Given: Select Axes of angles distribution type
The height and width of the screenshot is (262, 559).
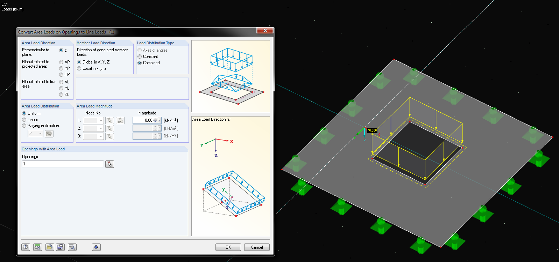Looking at the screenshot, I should pos(140,50).
